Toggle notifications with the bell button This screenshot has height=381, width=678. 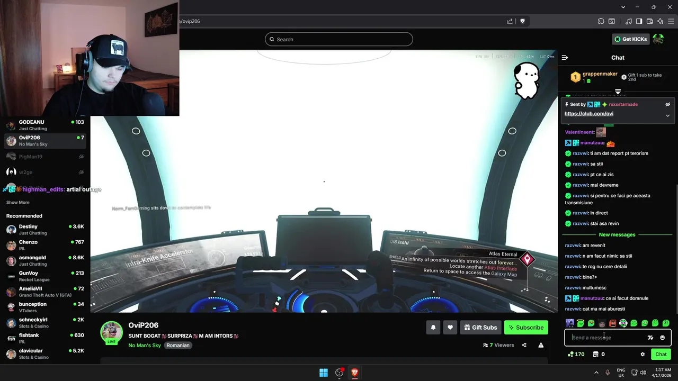tap(433, 328)
